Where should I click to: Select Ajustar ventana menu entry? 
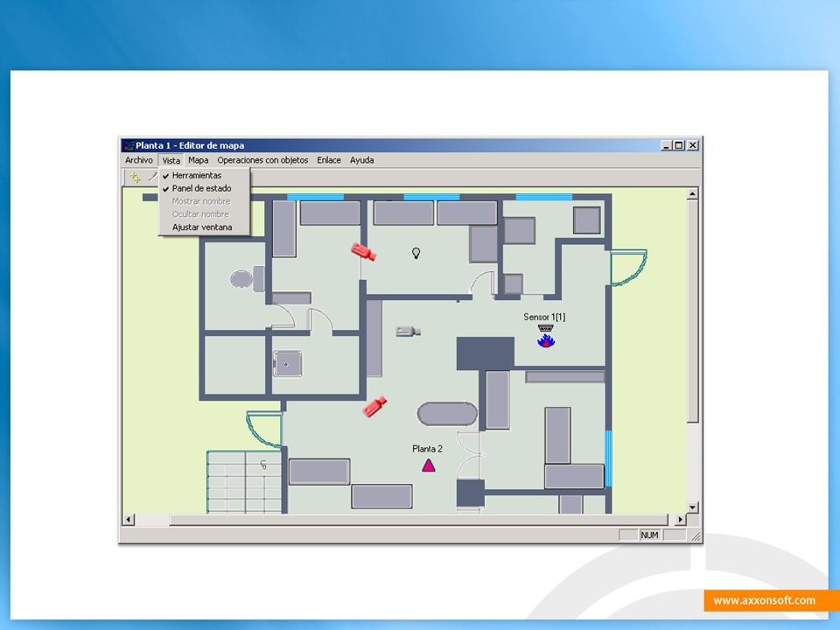pos(204,227)
